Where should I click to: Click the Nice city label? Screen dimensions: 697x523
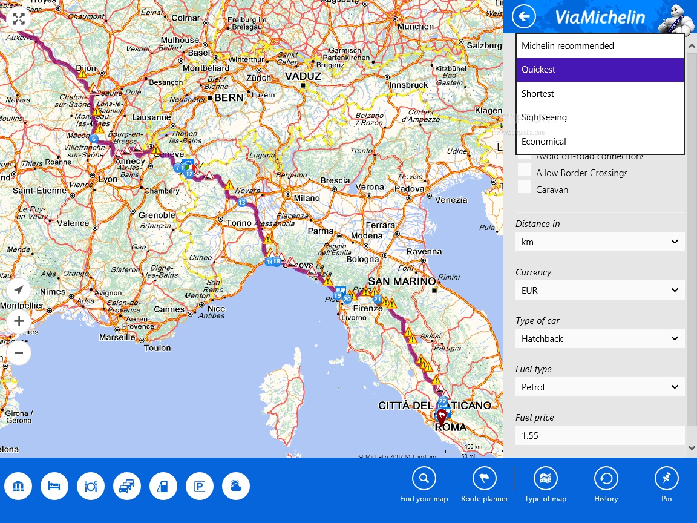217,309
